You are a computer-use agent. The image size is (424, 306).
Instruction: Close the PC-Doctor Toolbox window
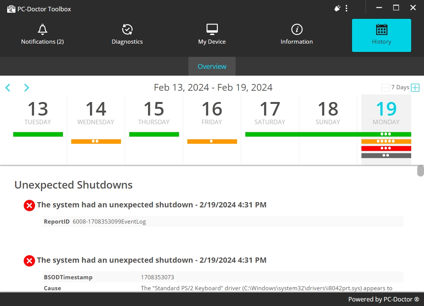413,8
